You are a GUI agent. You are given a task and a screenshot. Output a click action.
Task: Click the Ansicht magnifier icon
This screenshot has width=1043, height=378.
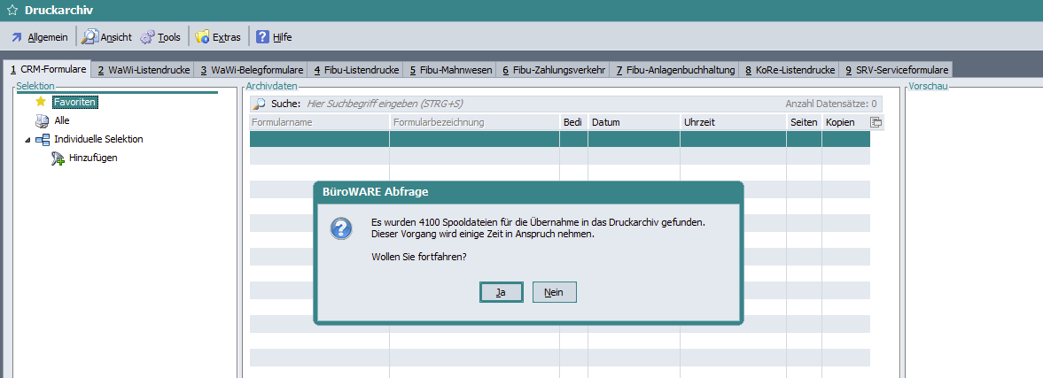click(90, 37)
